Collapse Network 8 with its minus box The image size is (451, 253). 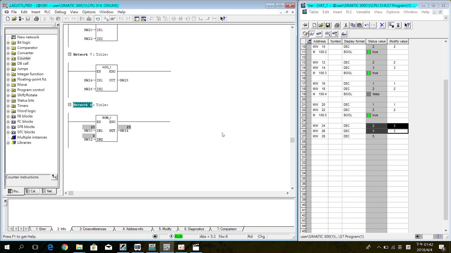point(69,105)
